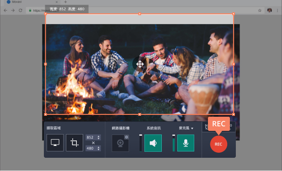
Task: Click the width value field 852
Action: click(91, 137)
